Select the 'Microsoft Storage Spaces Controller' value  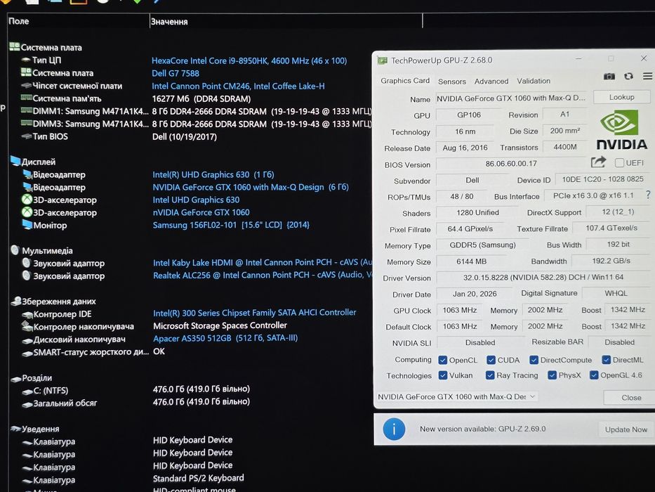220,325
